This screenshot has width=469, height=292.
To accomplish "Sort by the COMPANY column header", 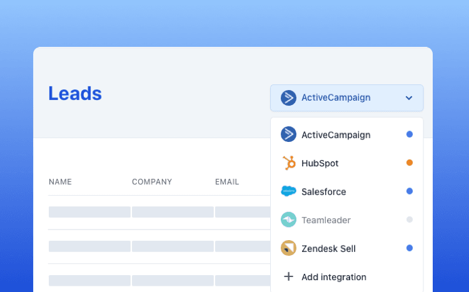I will pyautogui.click(x=152, y=182).
